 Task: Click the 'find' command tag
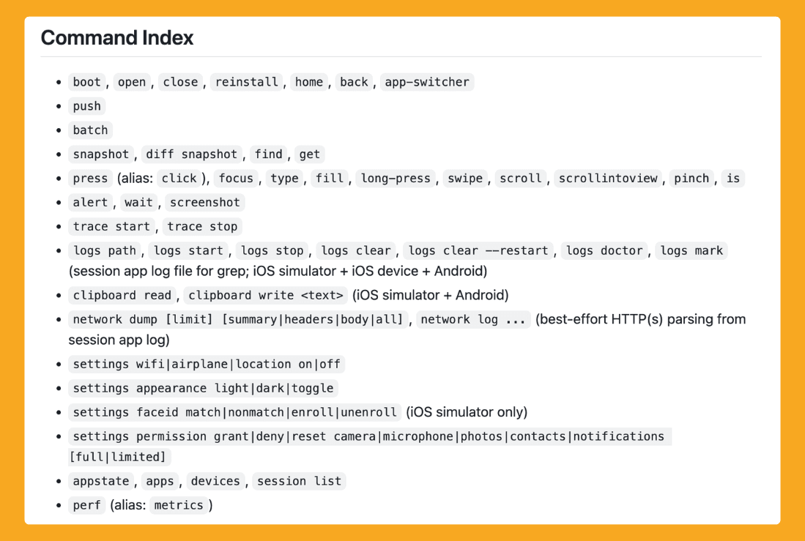(269, 154)
